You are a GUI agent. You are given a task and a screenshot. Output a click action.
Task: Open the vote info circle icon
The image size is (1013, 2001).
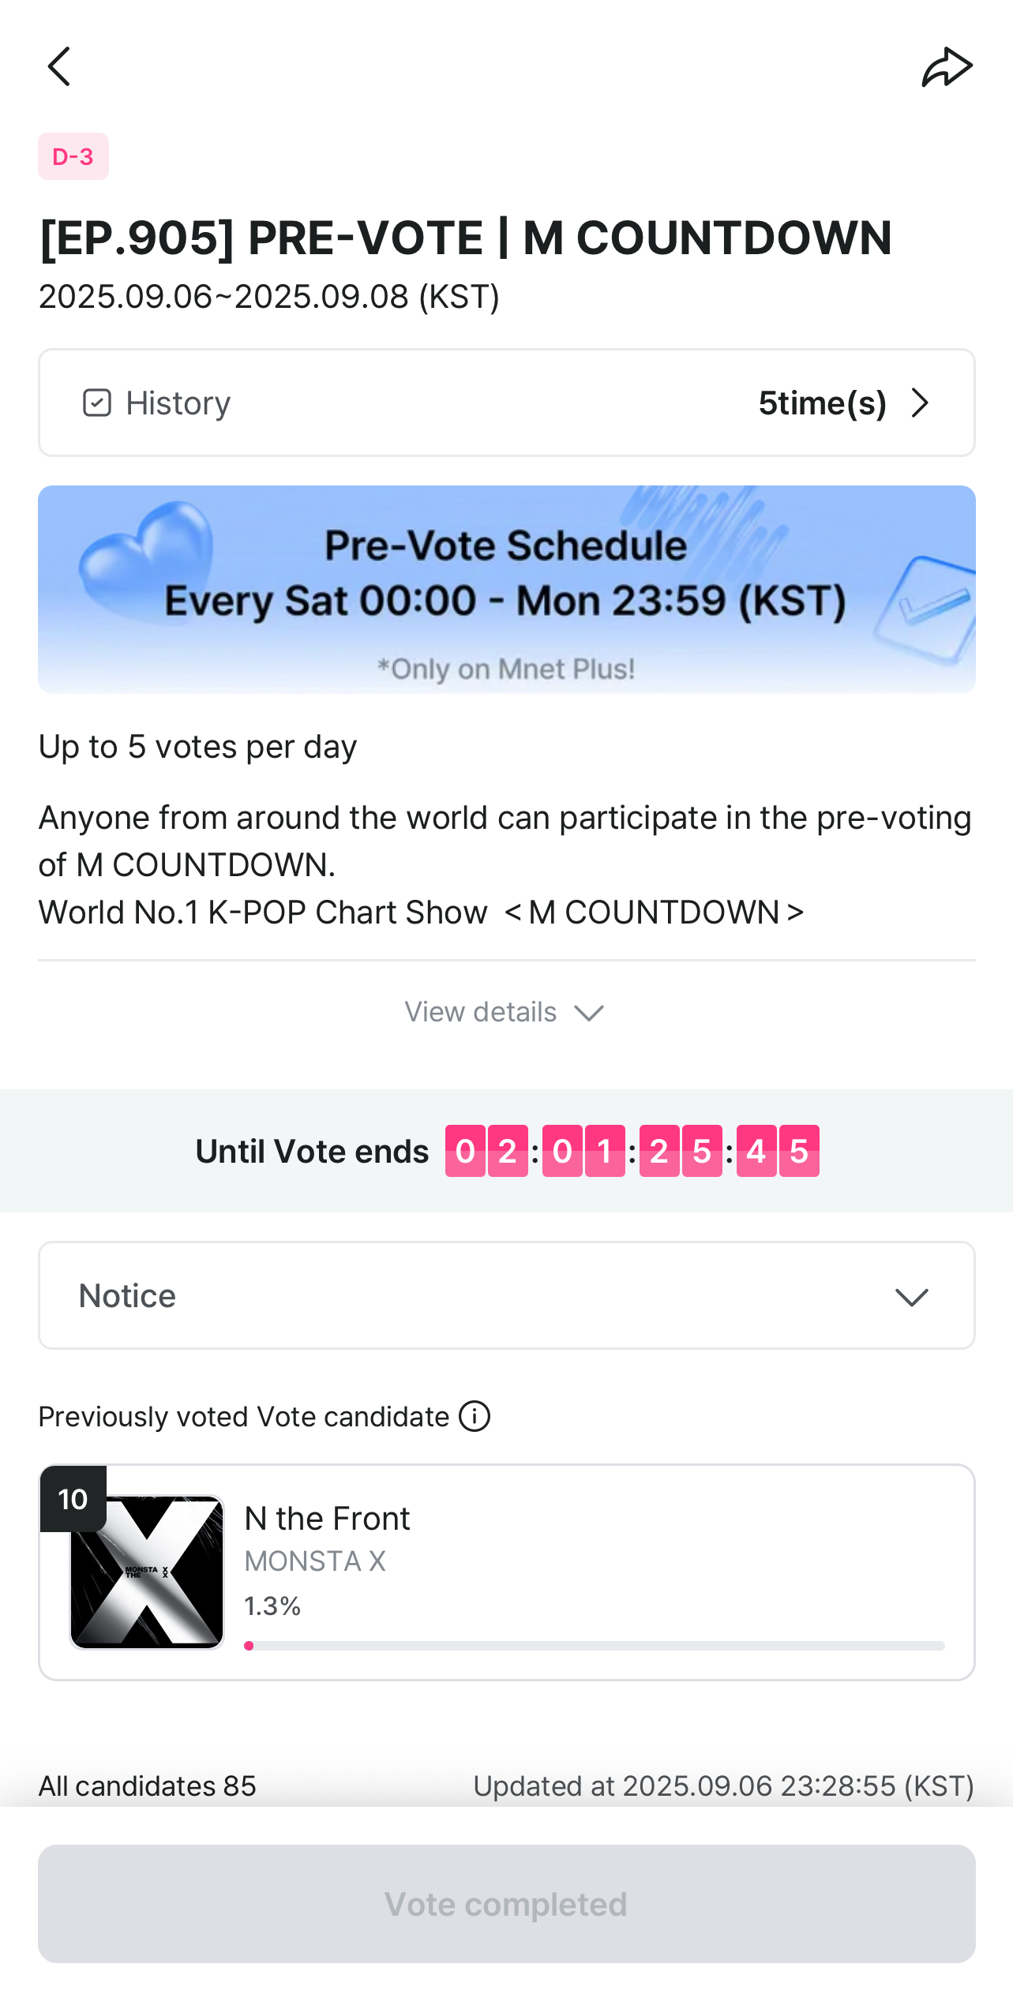(x=475, y=1416)
